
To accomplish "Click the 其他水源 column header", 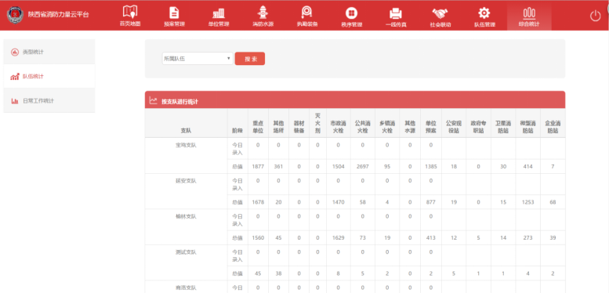I will [x=410, y=127].
